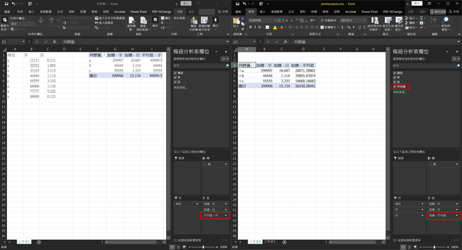Open Recommended PivotTables in left window
This screenshot has height=250, width=462.
click(x=204, y=24)
